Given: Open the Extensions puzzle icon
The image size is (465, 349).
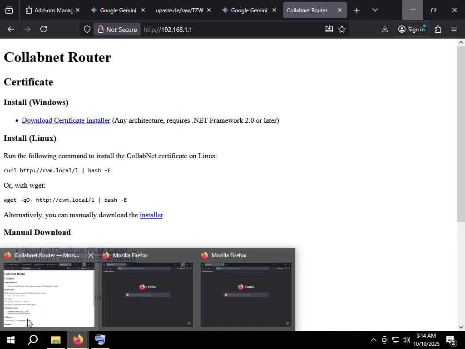Looking at the screenshot, I should click(438, 29).
